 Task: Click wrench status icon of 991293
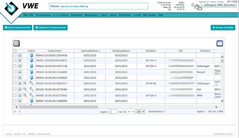click(x=31, y=89)
